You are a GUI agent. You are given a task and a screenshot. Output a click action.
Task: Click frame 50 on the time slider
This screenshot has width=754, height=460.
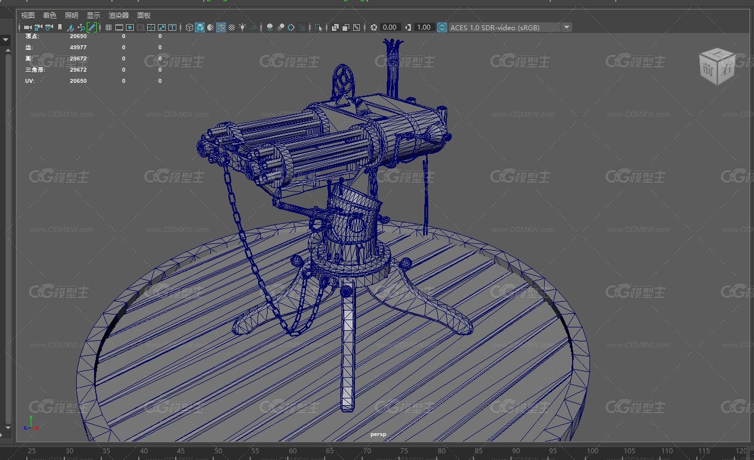pos(218,451)
